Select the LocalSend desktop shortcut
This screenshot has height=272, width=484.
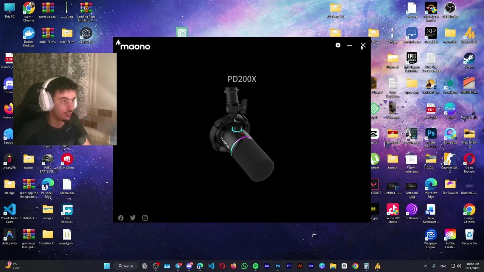pyautogui.click(x=450, y=86)
